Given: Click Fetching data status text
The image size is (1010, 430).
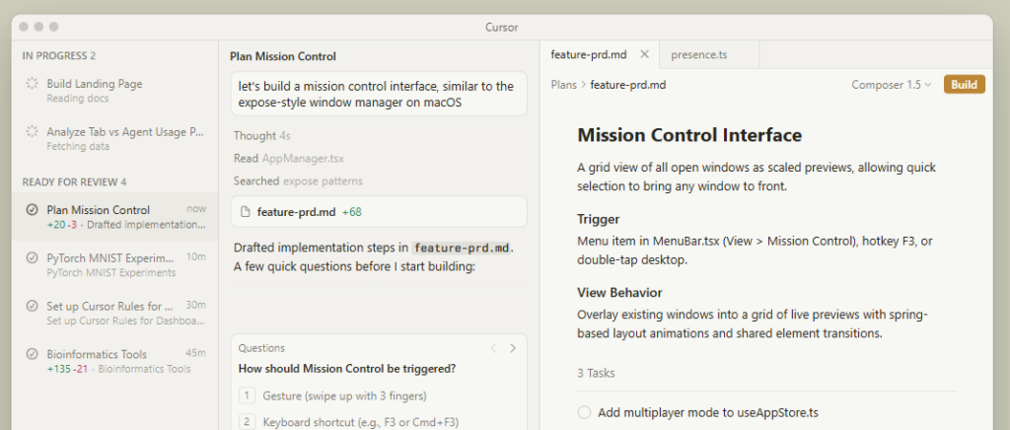Looking at the screenshot, I should point(78,146).
